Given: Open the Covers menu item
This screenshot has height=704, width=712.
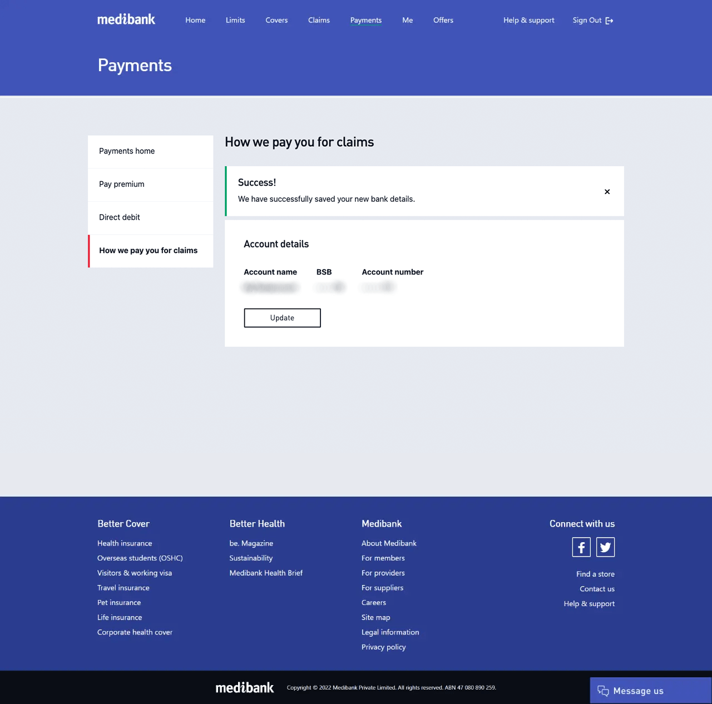Looking at the screenshot, I should point(276,20).
